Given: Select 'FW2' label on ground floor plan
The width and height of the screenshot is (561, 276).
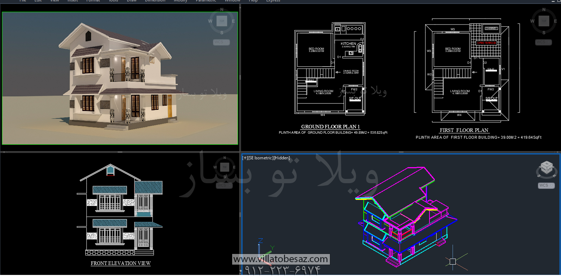Looking at the screenshot, I should [x=354, y=89].
